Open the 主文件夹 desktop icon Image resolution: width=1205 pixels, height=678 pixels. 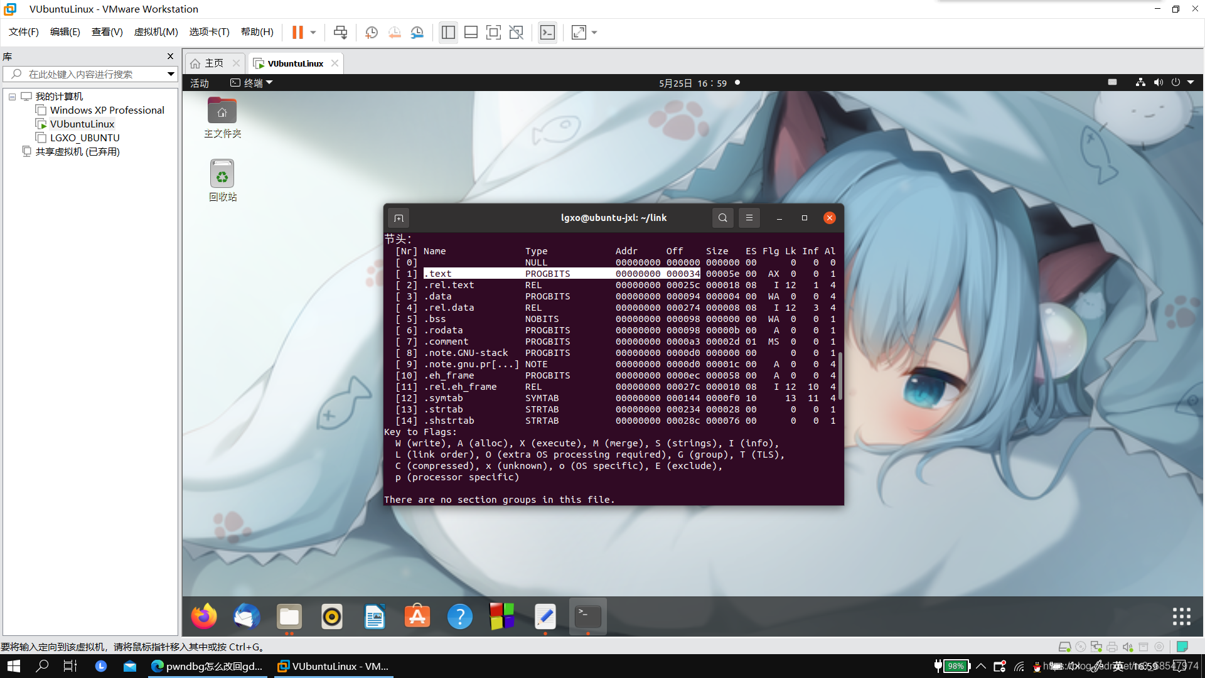(x=222, y=117)
